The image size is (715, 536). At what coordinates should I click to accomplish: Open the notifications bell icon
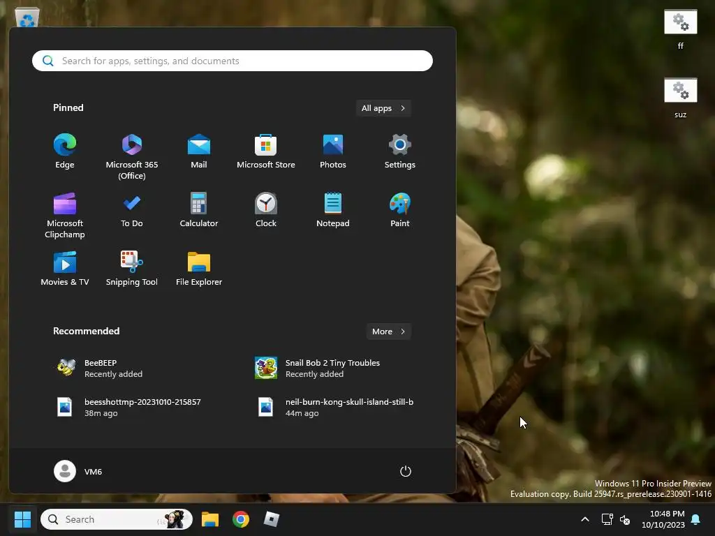(x=696, y=519)
